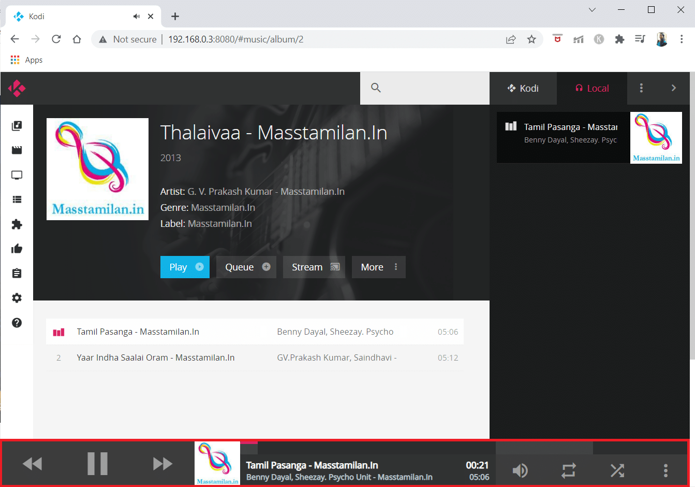Open playlist options three-dot menu

click(641, 88)
